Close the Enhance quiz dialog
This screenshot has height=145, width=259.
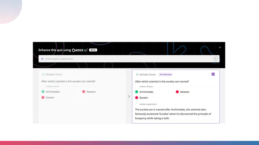[220, 47]
